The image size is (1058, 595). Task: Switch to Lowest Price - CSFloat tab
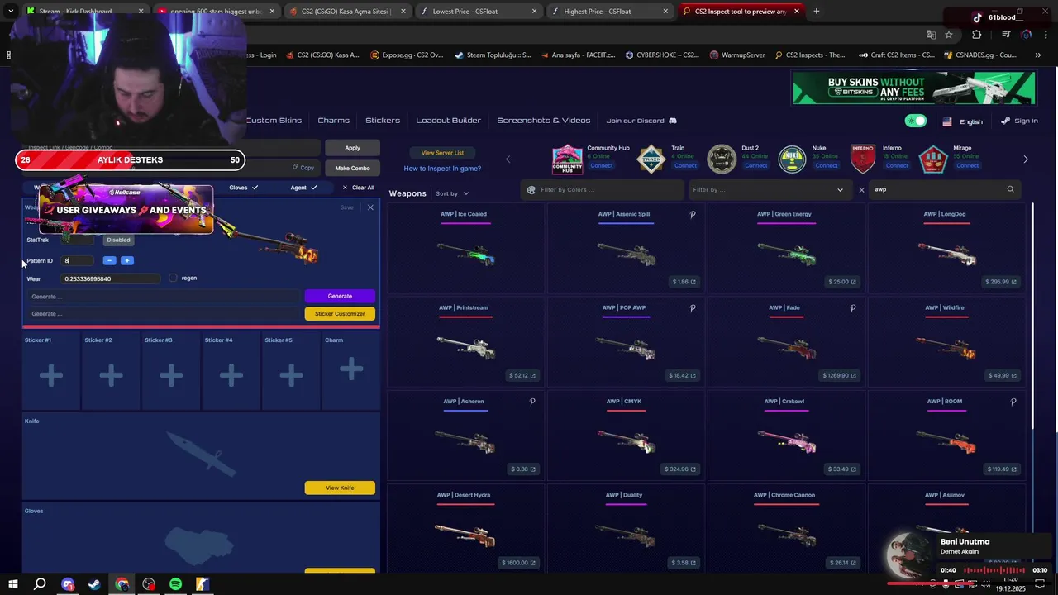pyautogui.click(x=477, y=12)
